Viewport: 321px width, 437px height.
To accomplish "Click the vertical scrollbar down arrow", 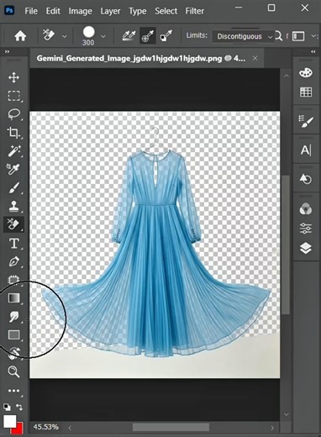I will (286, 414).
